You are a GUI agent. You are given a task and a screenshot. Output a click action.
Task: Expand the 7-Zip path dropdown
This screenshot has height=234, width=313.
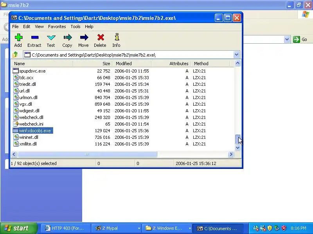237,55
